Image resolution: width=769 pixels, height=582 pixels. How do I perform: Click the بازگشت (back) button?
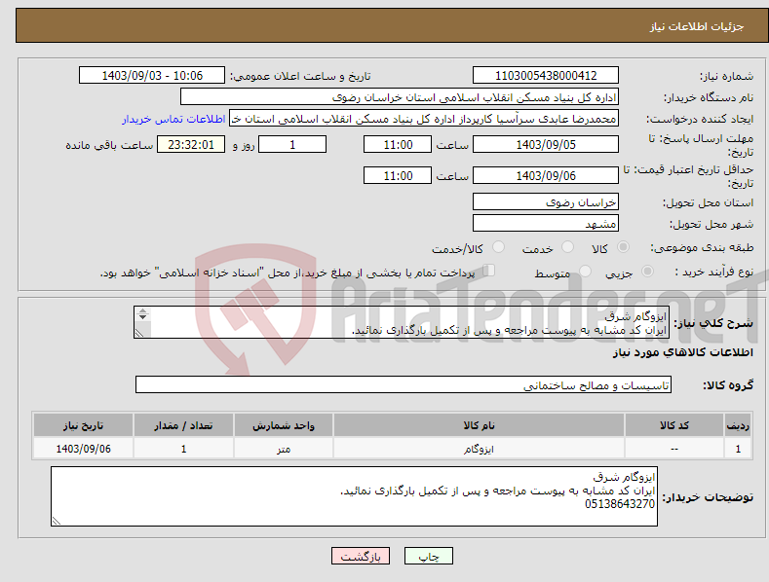pos(361,556)
